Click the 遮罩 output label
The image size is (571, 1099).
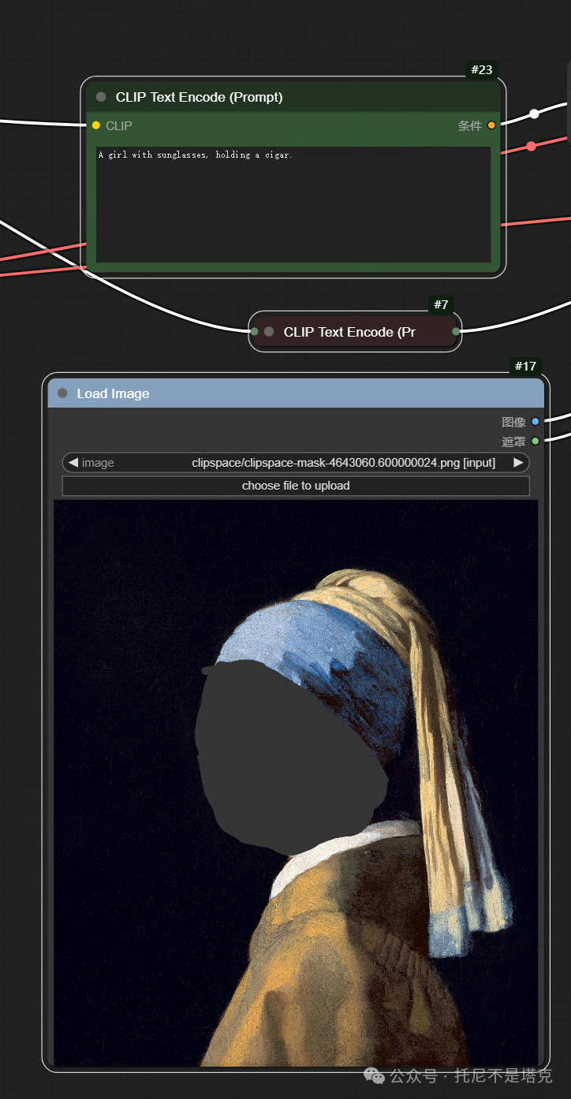pyautogui.click(x=513, y=441)
